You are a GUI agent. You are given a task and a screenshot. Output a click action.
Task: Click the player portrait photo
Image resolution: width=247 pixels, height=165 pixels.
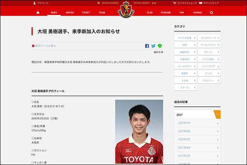[x=139, y=132]
